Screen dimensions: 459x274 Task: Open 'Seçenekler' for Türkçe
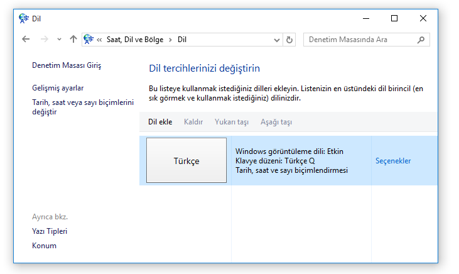point(393,161)
